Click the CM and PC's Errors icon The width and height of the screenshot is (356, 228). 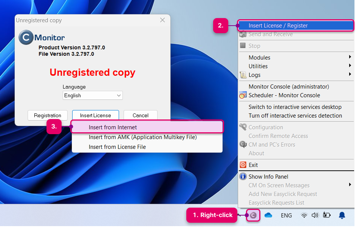243,144
